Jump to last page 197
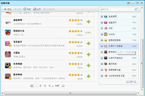145x96 pixels. click(x=57, y=86)
